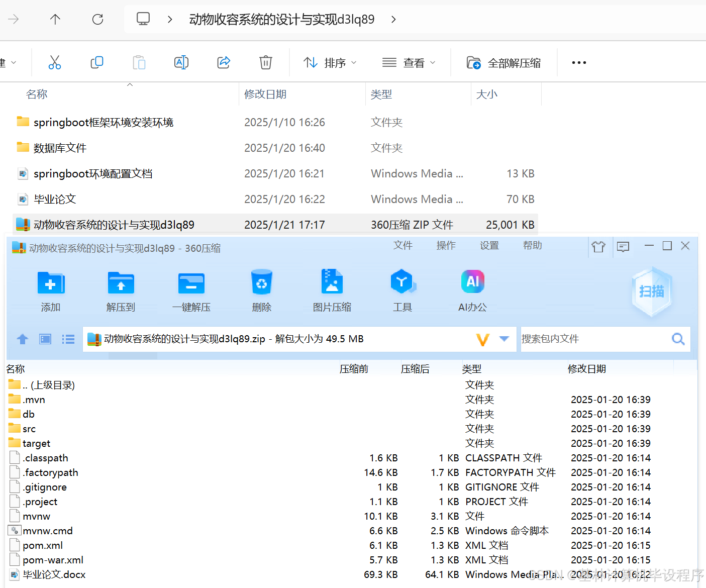This screenshot has width=706, height=588.
Task: Select the 动物收容系统的设计与实现d3lq89 ZIP file row
Action: (275, 225)
